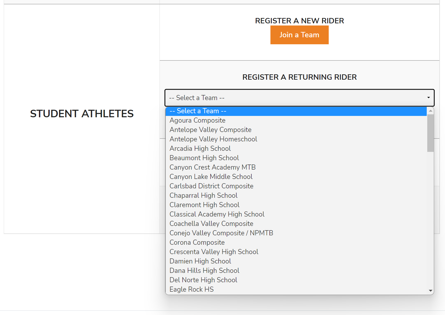Choose Agoura Composite from the list
The width and height of the screenshot is (445, 315).
tap(197, 120)
